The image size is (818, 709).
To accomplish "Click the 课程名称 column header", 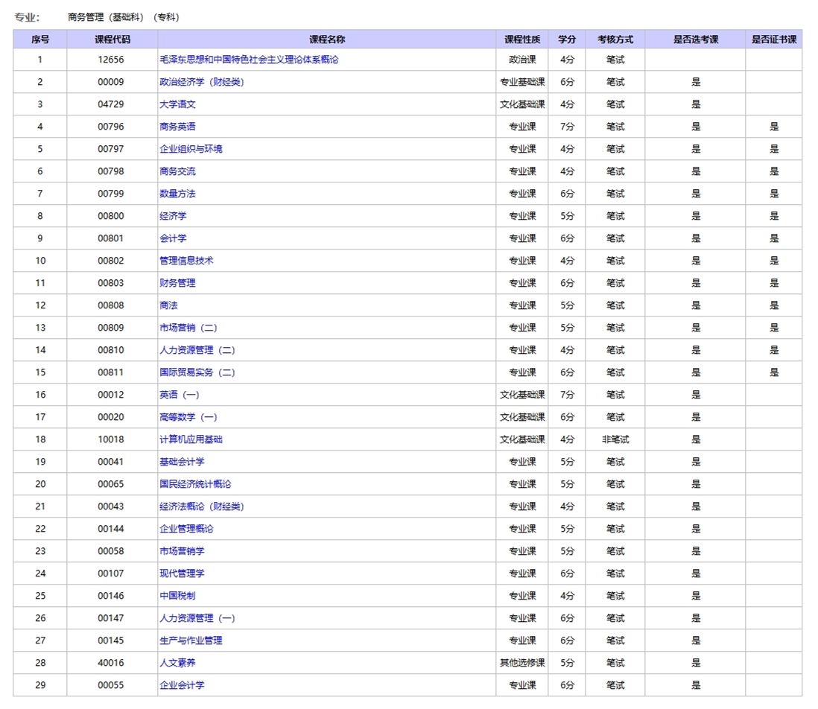I will tap(327, 39).
